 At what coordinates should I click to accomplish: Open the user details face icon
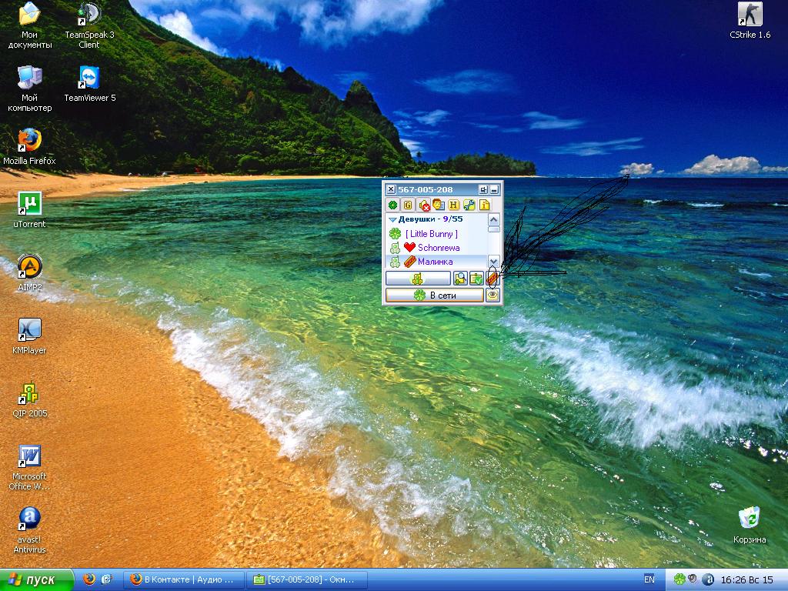click(438, 205)
